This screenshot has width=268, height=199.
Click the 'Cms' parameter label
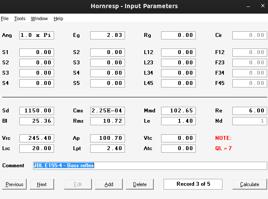coord(78,111)
